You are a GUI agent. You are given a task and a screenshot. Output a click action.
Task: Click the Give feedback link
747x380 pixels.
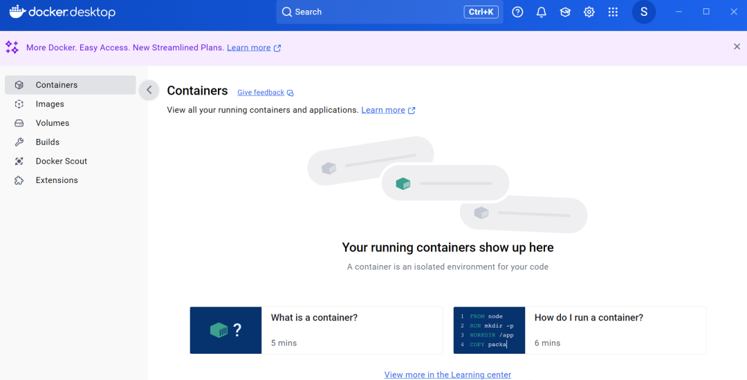[x=261, y=93]
